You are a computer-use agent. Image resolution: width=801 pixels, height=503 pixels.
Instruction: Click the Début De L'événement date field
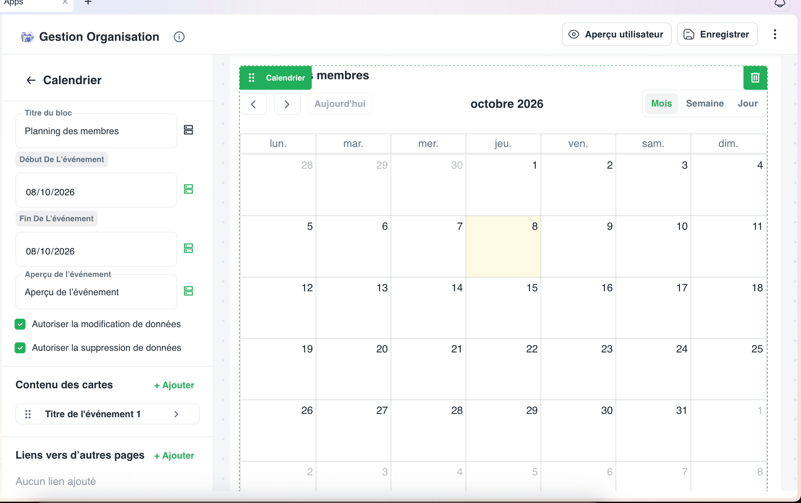tap(96, 190)
